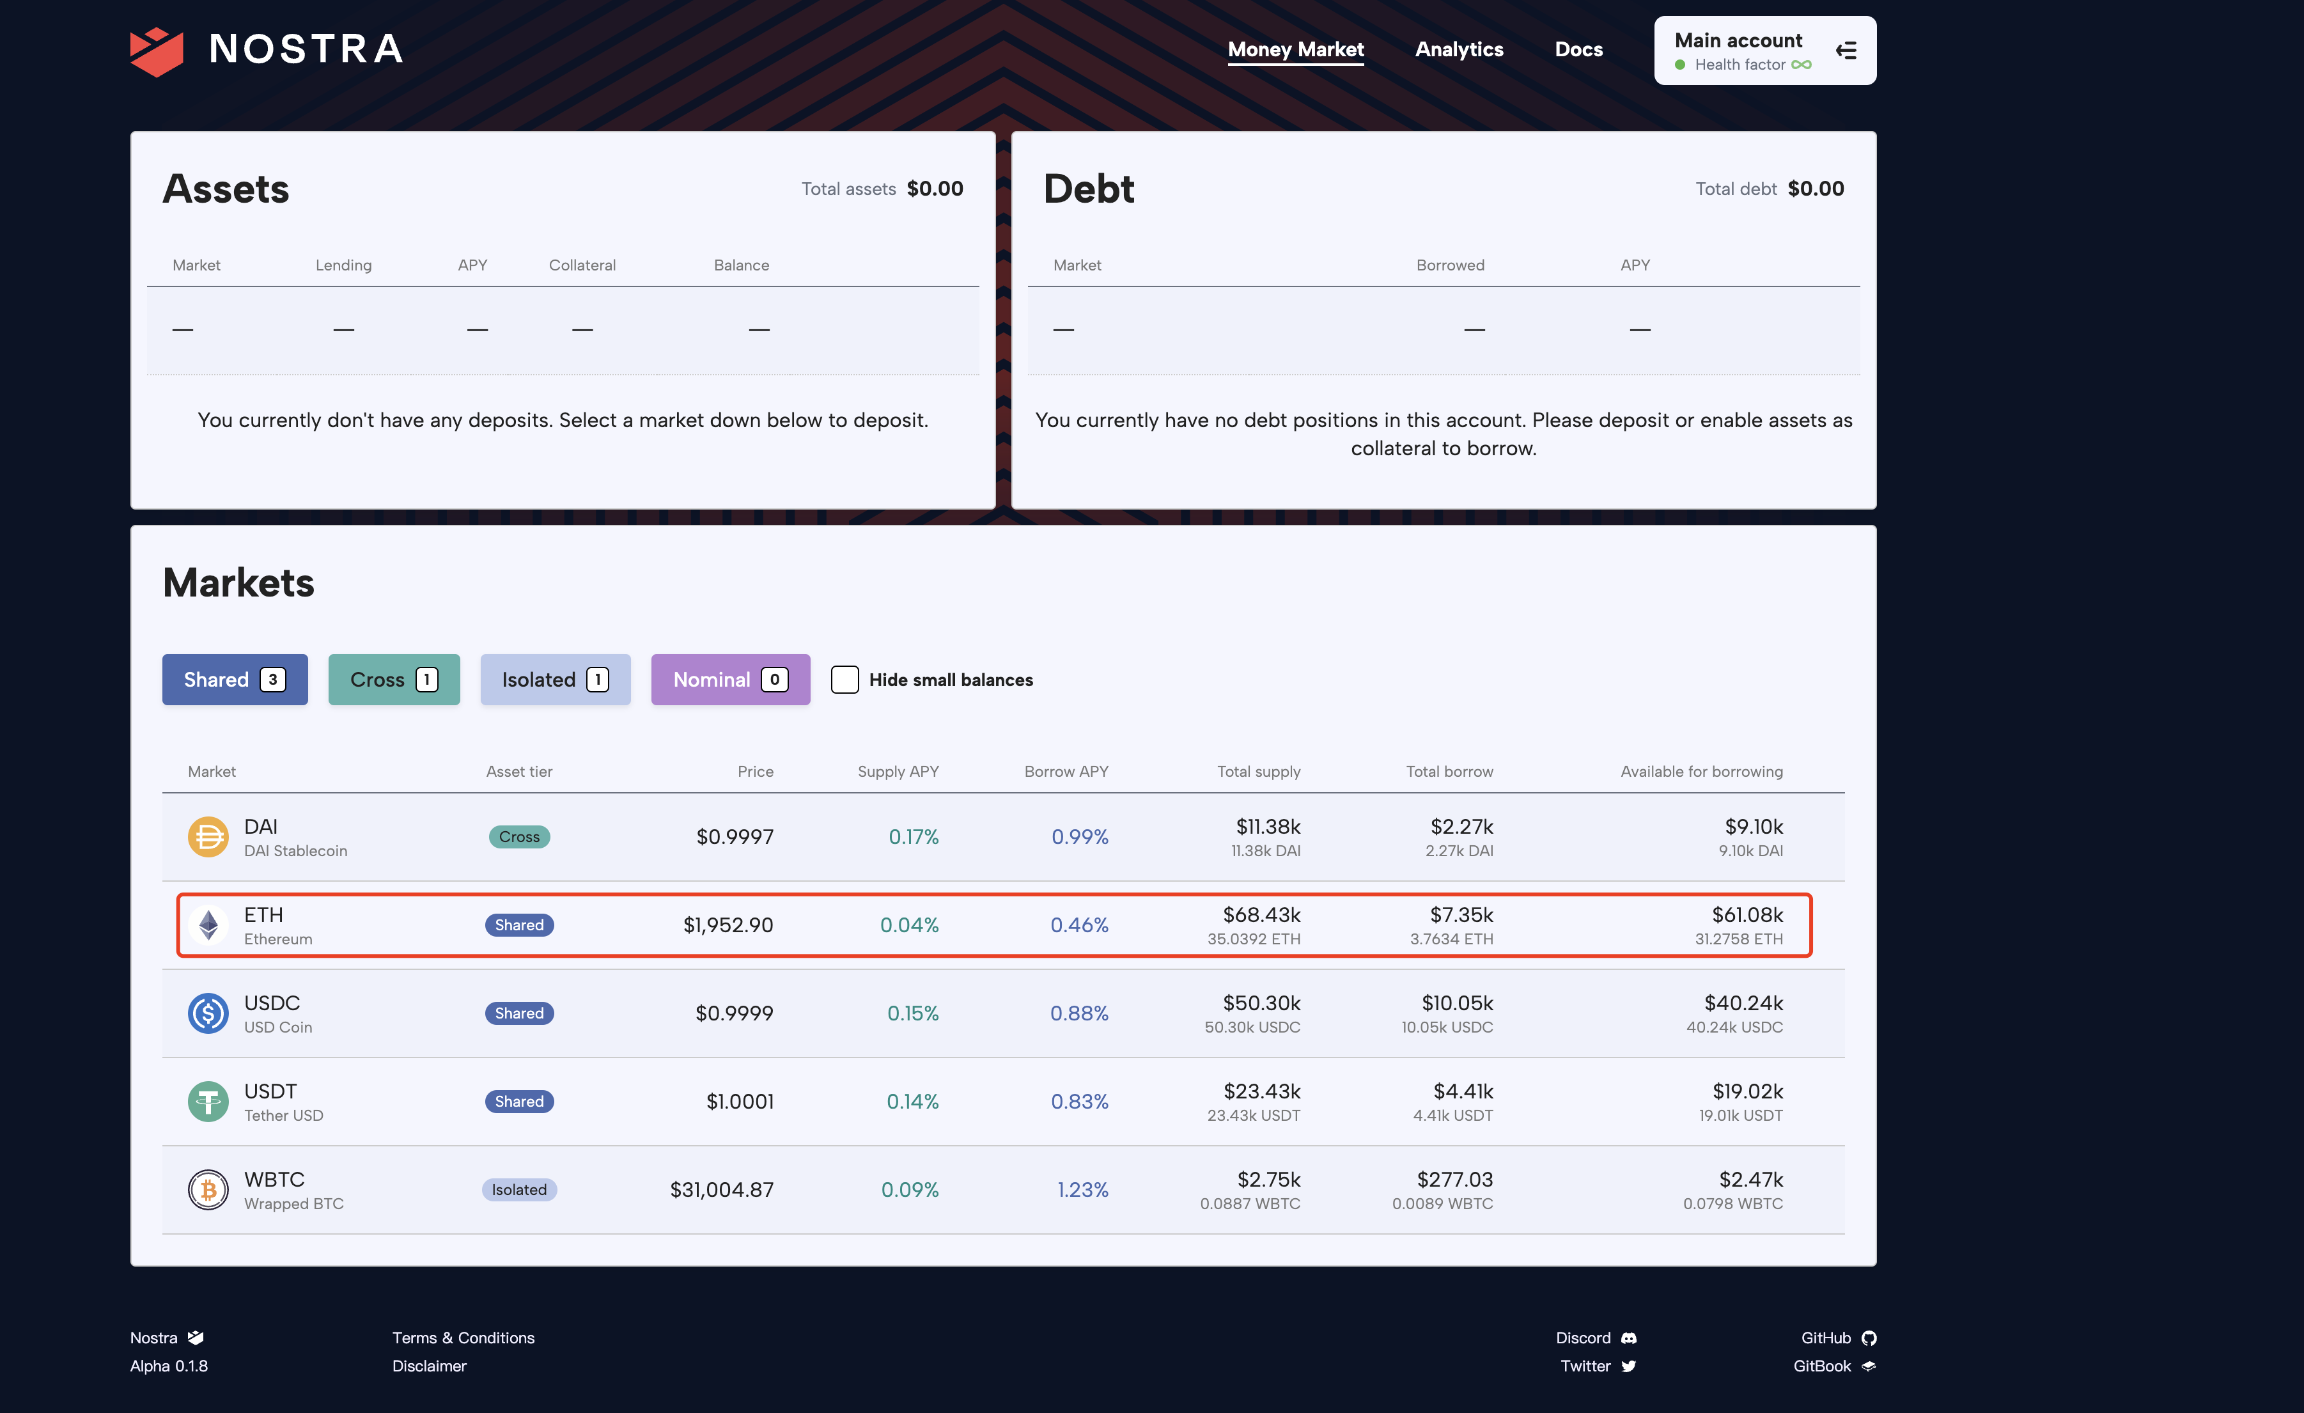
Task: Click the NOSTRA wordmark
Action: (x=307, y=50)
